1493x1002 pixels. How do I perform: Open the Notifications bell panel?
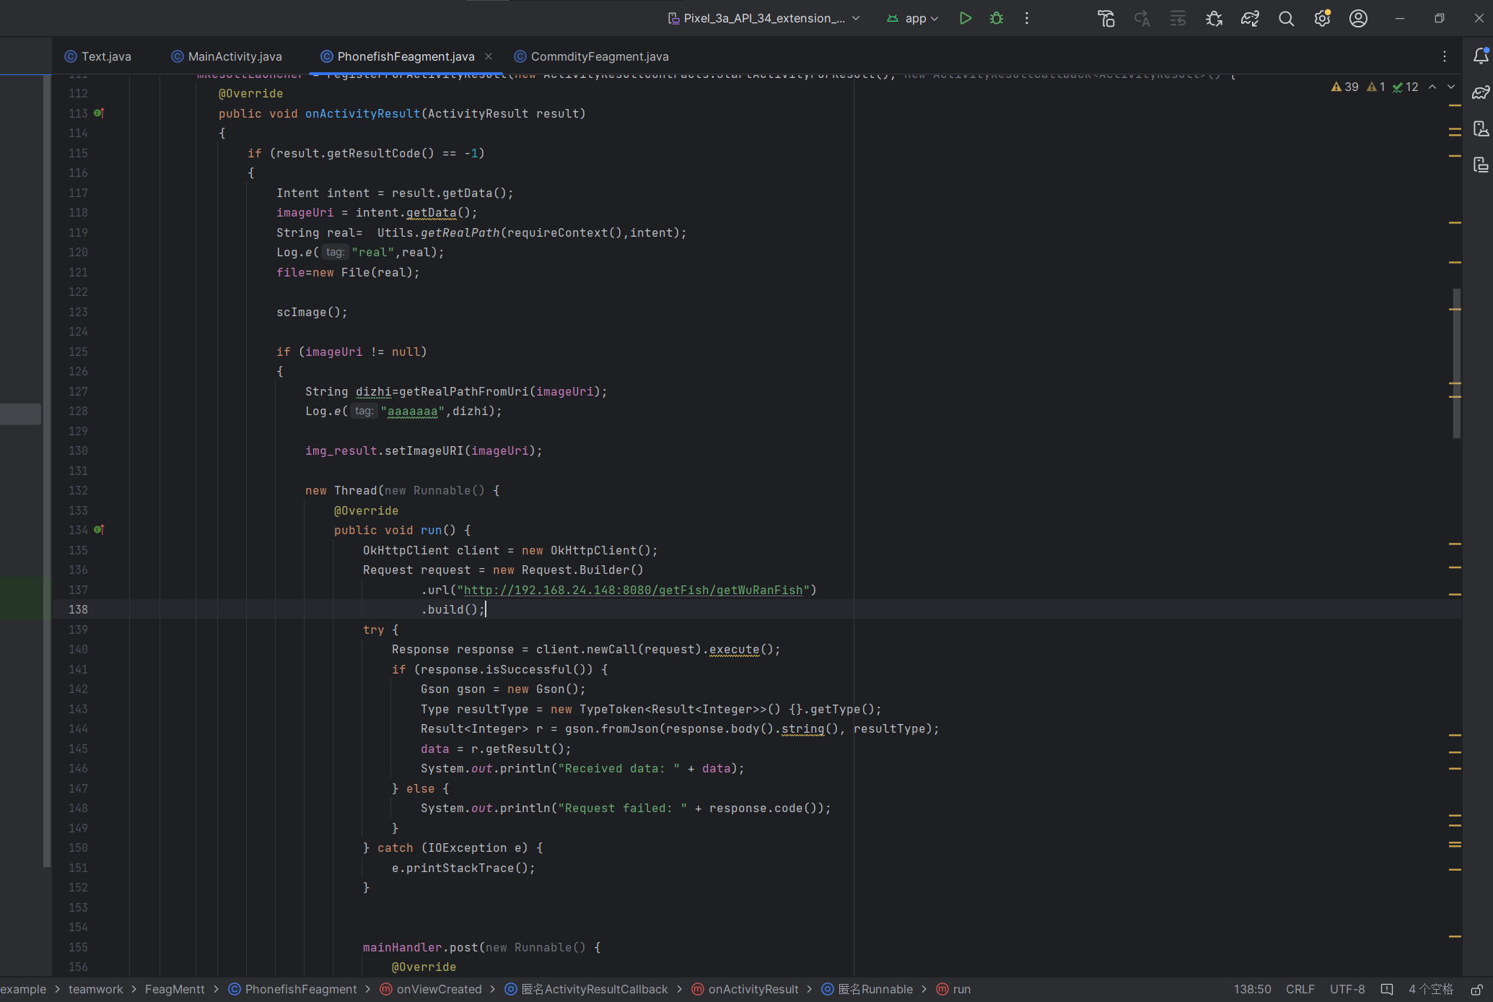(1480, 56)
